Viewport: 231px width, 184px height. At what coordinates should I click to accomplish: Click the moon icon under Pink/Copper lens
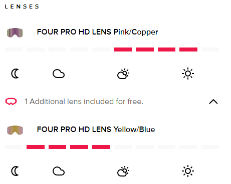15,73
